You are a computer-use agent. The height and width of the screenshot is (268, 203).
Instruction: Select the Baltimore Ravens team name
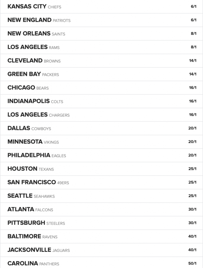32,236
